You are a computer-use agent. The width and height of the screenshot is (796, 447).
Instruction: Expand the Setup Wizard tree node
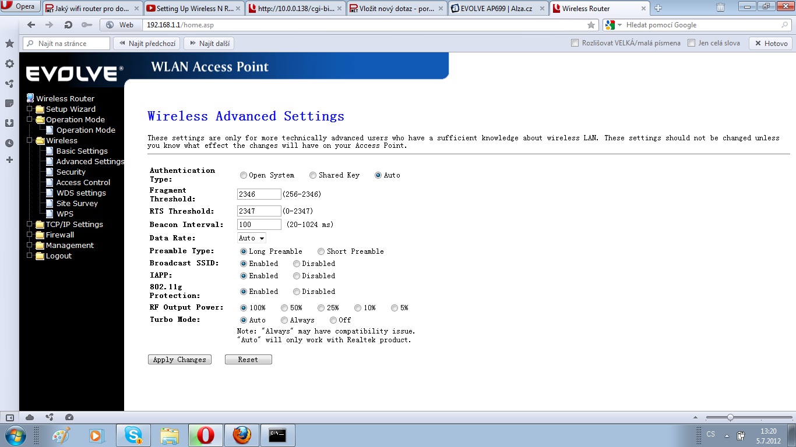click(30, 109)
